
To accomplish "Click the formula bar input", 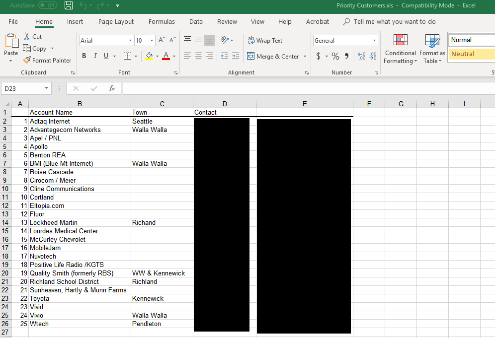I will pos(309,89).
